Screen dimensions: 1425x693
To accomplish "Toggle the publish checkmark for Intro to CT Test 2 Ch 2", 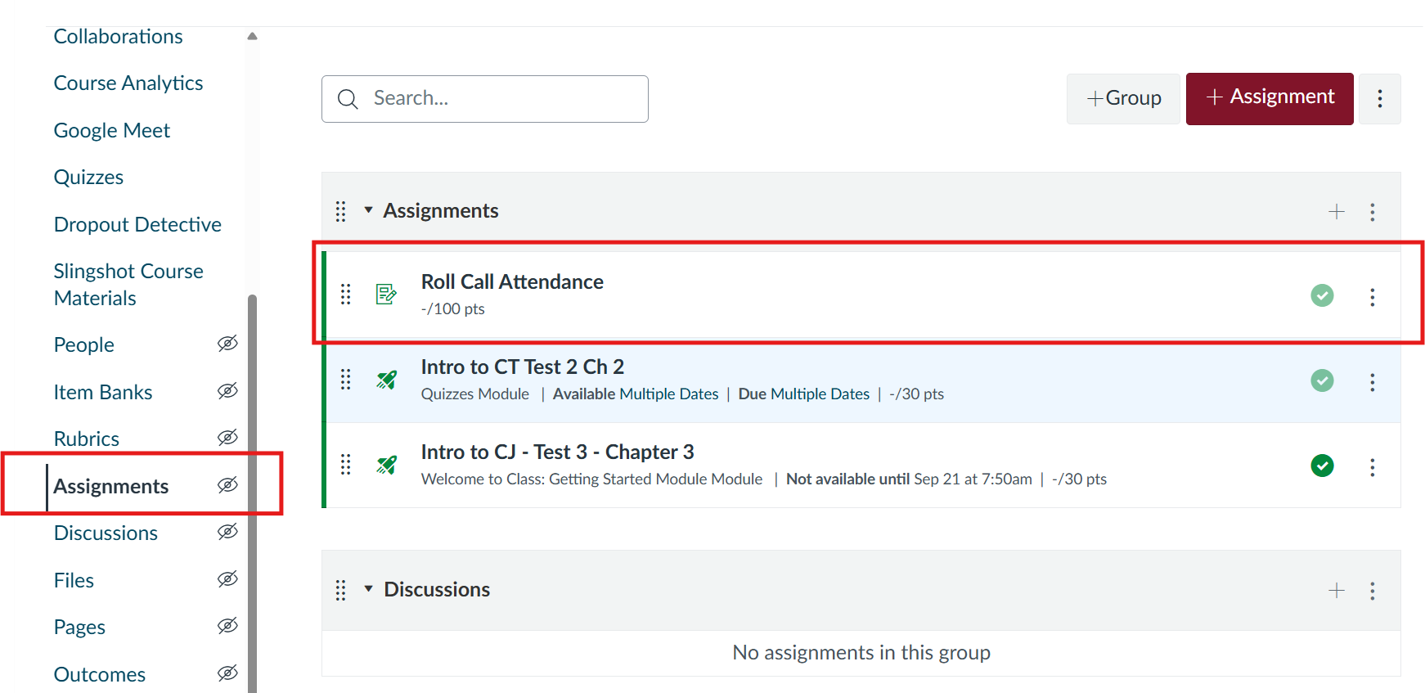I will click(x=1322, y=380).
